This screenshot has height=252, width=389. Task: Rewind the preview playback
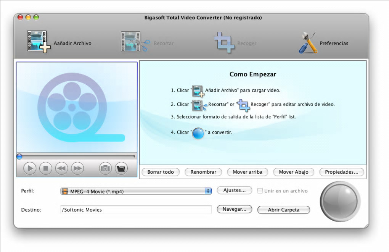point(61,169)
